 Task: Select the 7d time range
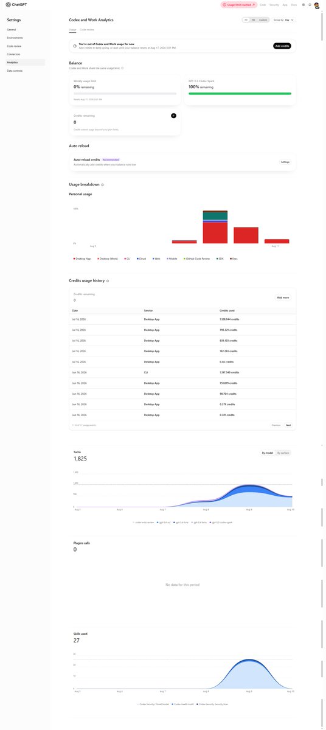coord(246,20)
